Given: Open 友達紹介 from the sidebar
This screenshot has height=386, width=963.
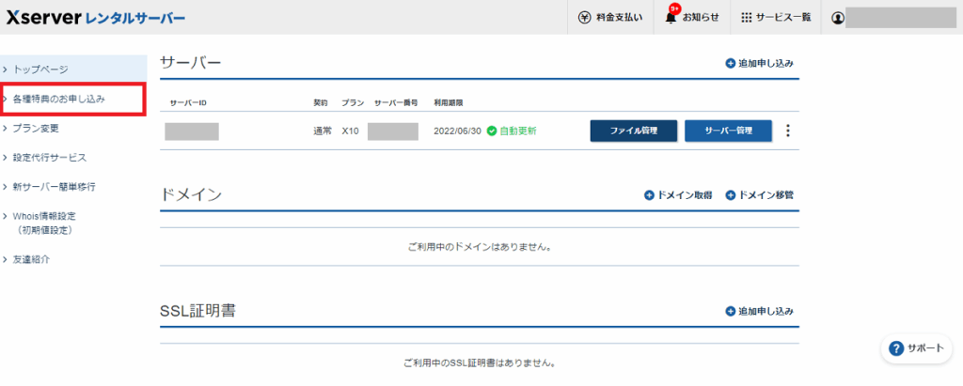Looking at the screenshot, I should click(x=31, y=259).
